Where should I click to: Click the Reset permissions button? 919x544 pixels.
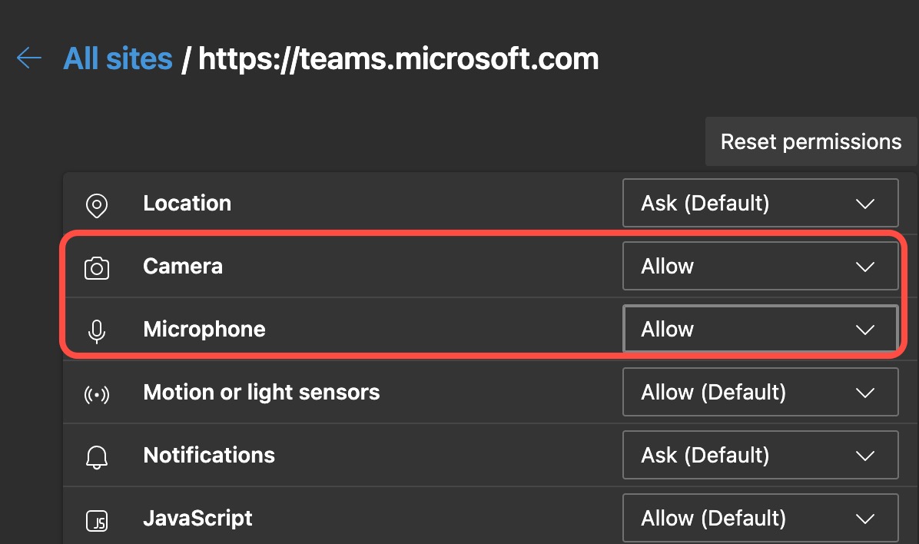pos(811,141)
